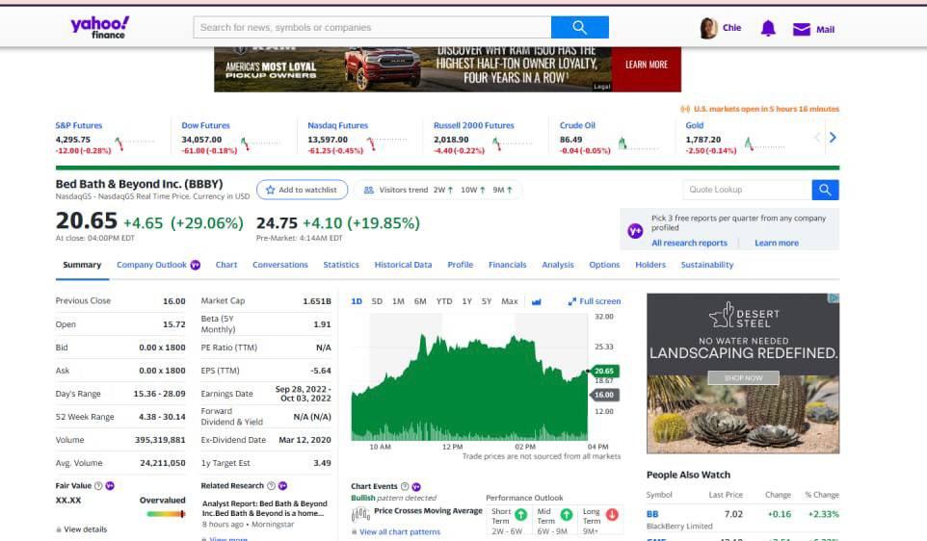
Task: Switch to the Conversations tab
Action: (x=280, y=265)
